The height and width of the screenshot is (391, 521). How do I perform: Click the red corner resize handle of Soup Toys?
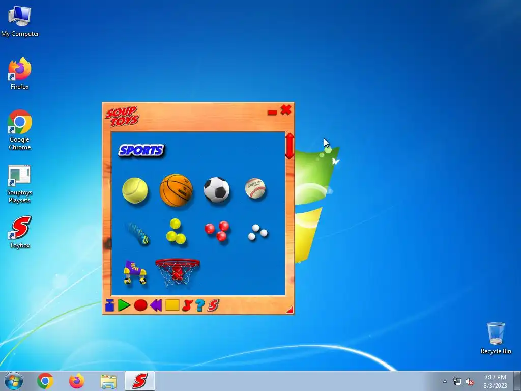tap(290, 310)
